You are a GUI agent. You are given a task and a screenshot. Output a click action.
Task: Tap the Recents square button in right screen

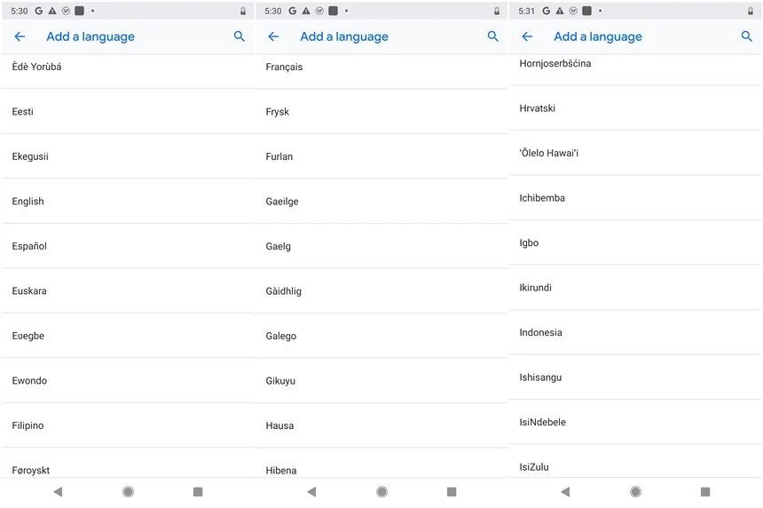point(705,491)
